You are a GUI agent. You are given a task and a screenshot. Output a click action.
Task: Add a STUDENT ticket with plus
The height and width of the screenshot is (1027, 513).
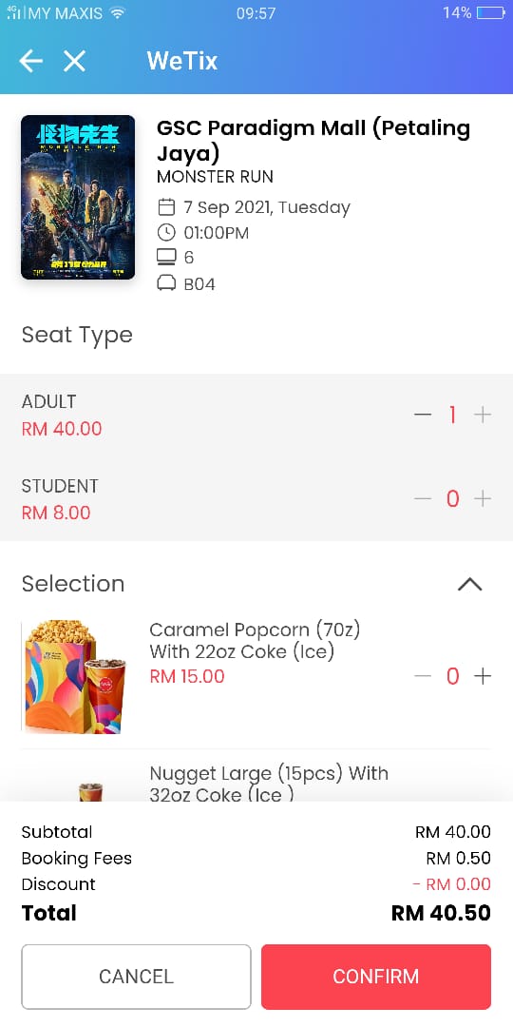(x=483, y=499)
